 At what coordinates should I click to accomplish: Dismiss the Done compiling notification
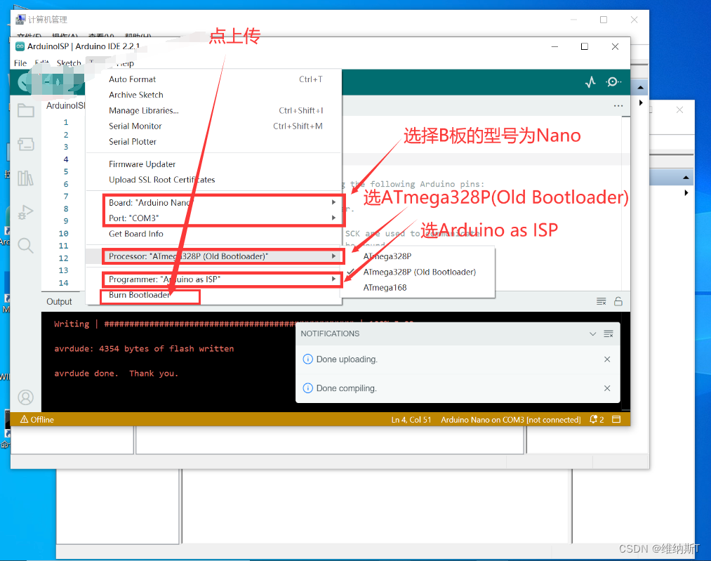(x=607, y=388)
